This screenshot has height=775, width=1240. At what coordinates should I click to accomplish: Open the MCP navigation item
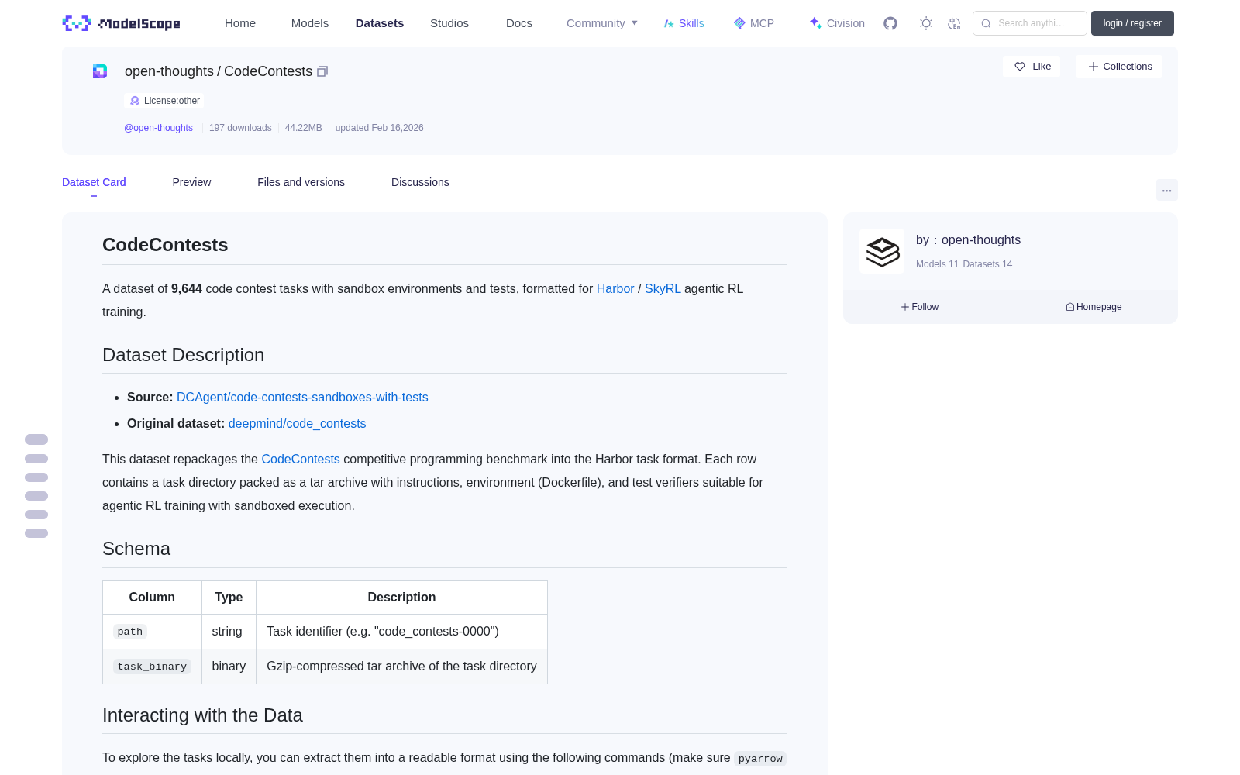coord(753,23)
